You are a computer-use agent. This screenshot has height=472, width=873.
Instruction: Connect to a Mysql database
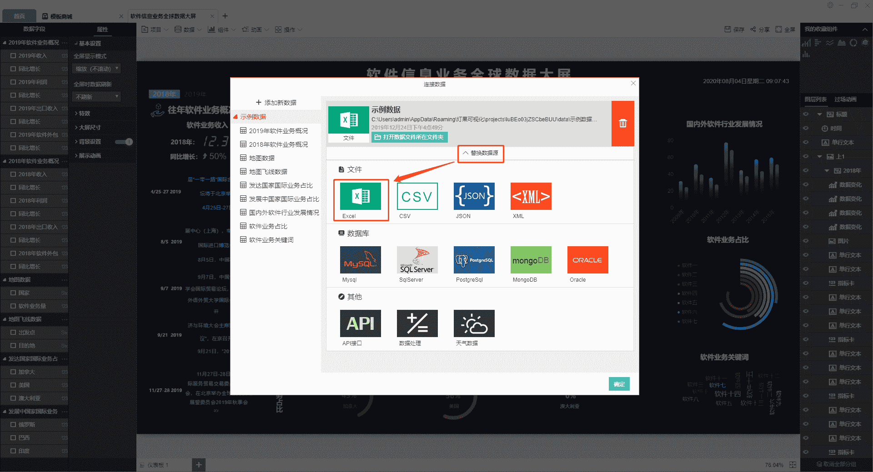(361, 260)
